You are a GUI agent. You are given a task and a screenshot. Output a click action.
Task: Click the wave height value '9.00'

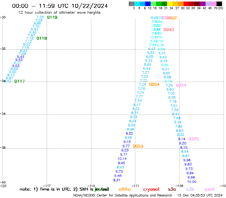[x=13, y=72]
